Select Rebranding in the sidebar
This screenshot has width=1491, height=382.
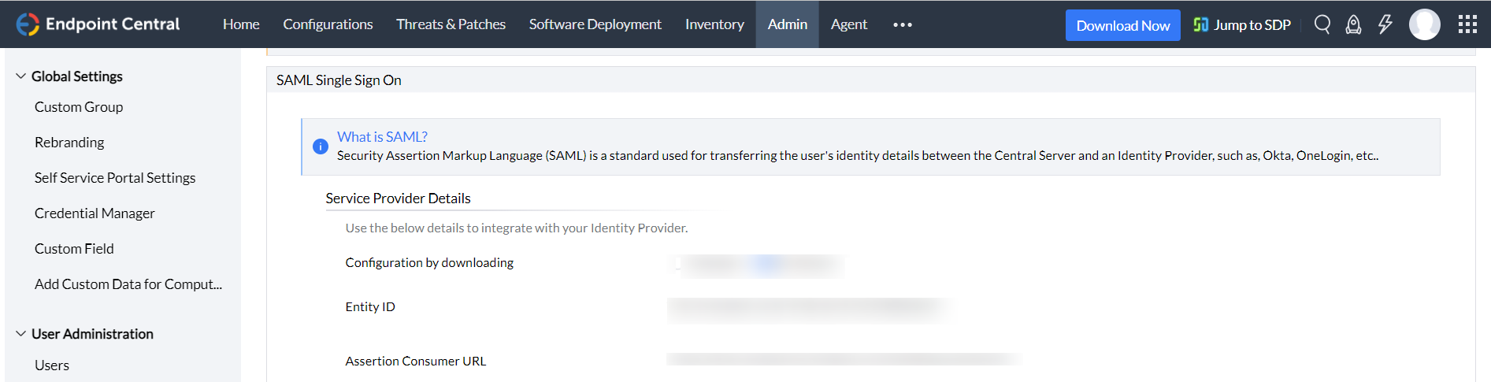tap(69, 143)
